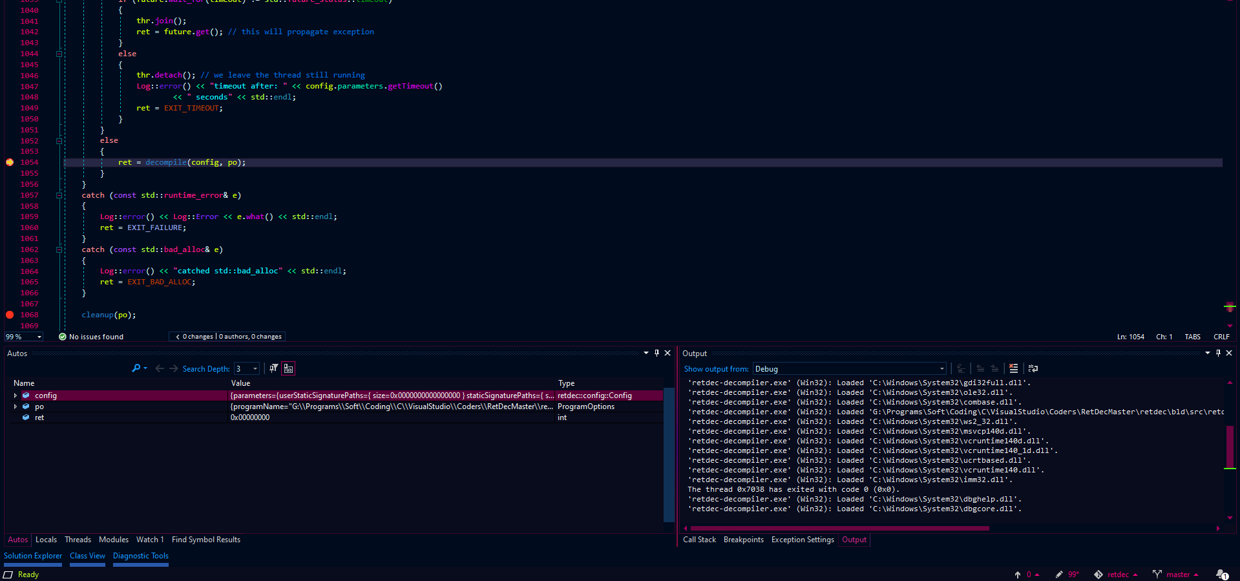Image resolution: width=1240 pixels, height=581 pixels.
Task: Go to previous message in Output toolbar
Action: (x=980, y=368)
